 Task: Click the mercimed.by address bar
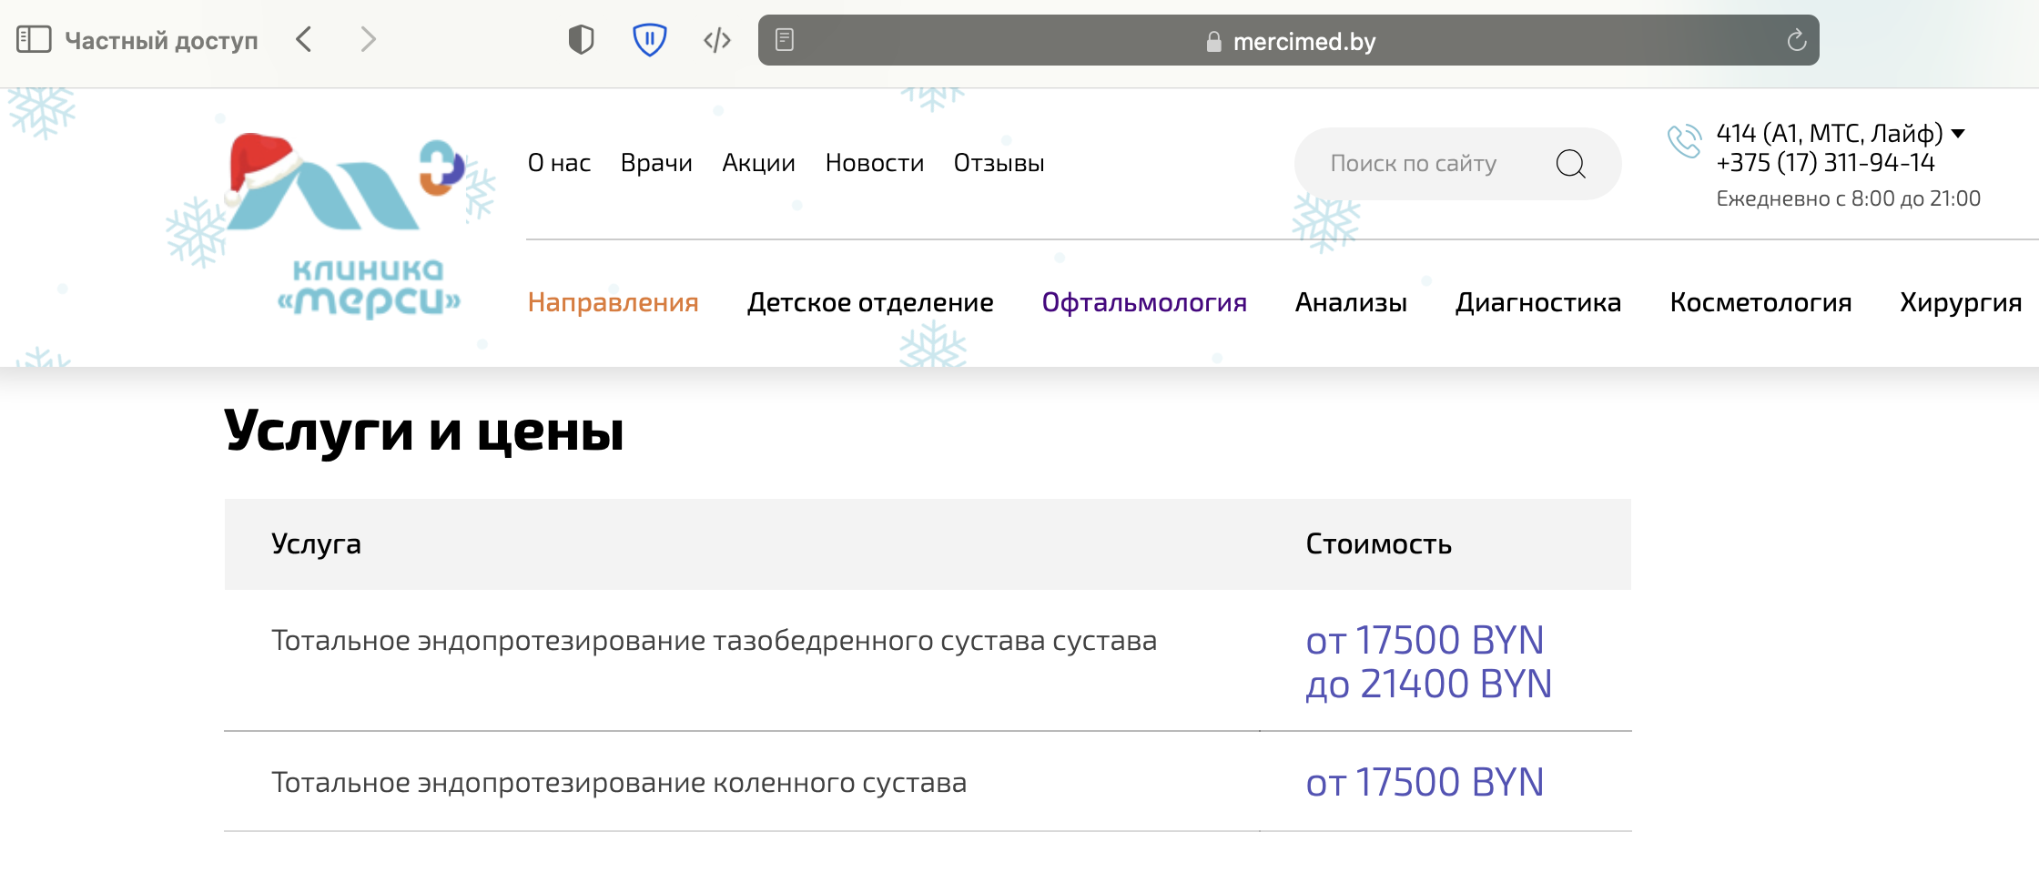coord(1288,40)
